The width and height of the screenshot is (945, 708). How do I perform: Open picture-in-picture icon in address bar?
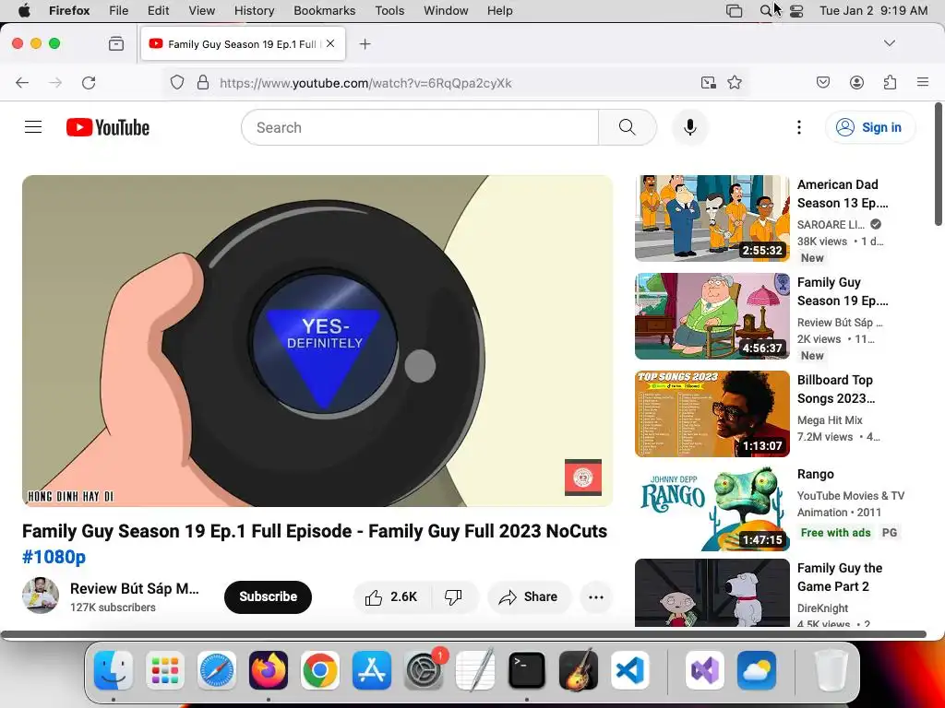click(x=709, y=82)
